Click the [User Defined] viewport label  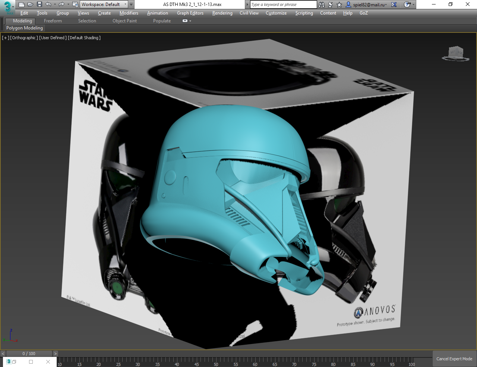pos(53,38)
